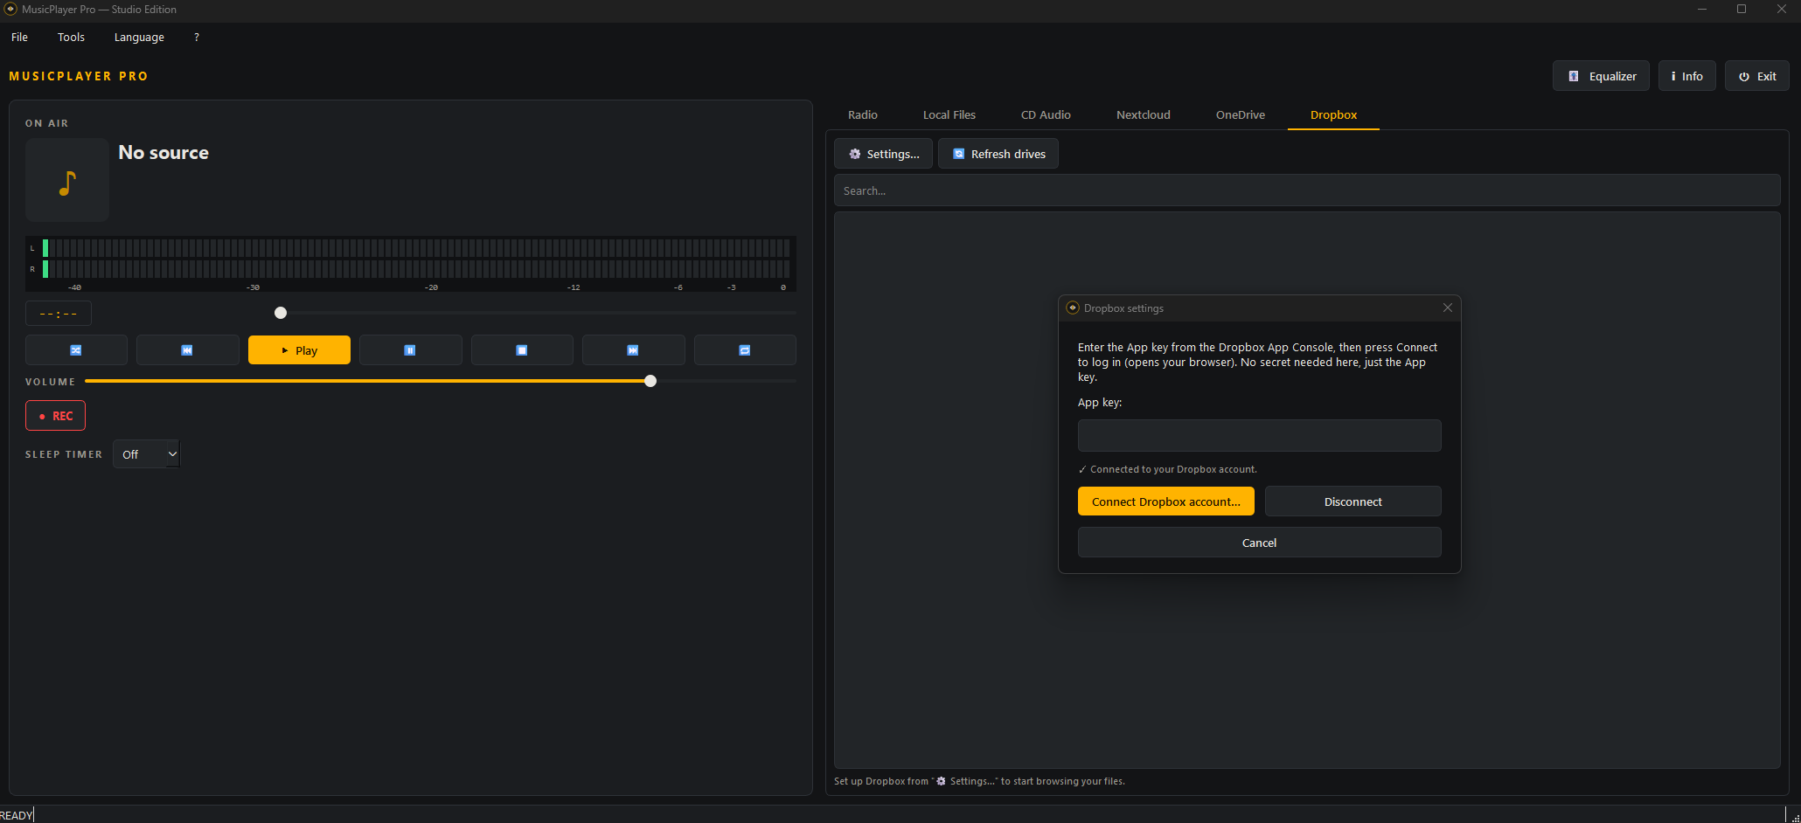
Task: Skip to the next track
Action: (x=633, y=350)
